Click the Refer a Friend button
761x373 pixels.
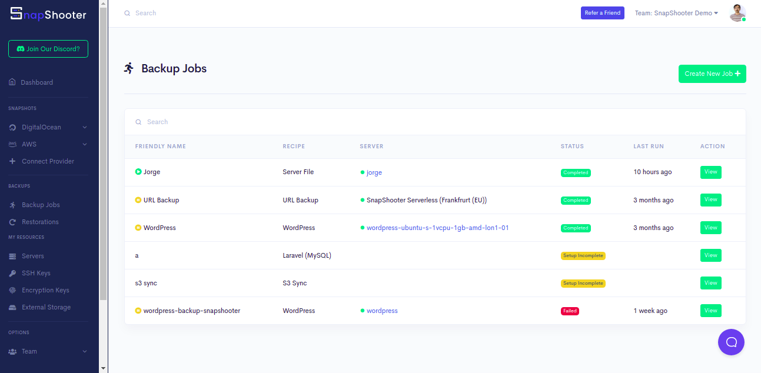[602, 13]
